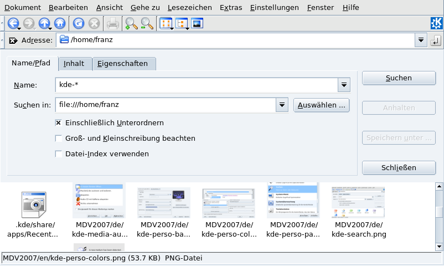Expand the Name field dropdown

(344, 85)
